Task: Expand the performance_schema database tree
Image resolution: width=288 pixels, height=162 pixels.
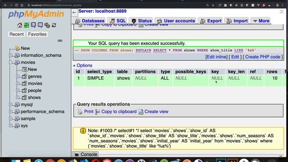Action: click(x=11, y=112)
